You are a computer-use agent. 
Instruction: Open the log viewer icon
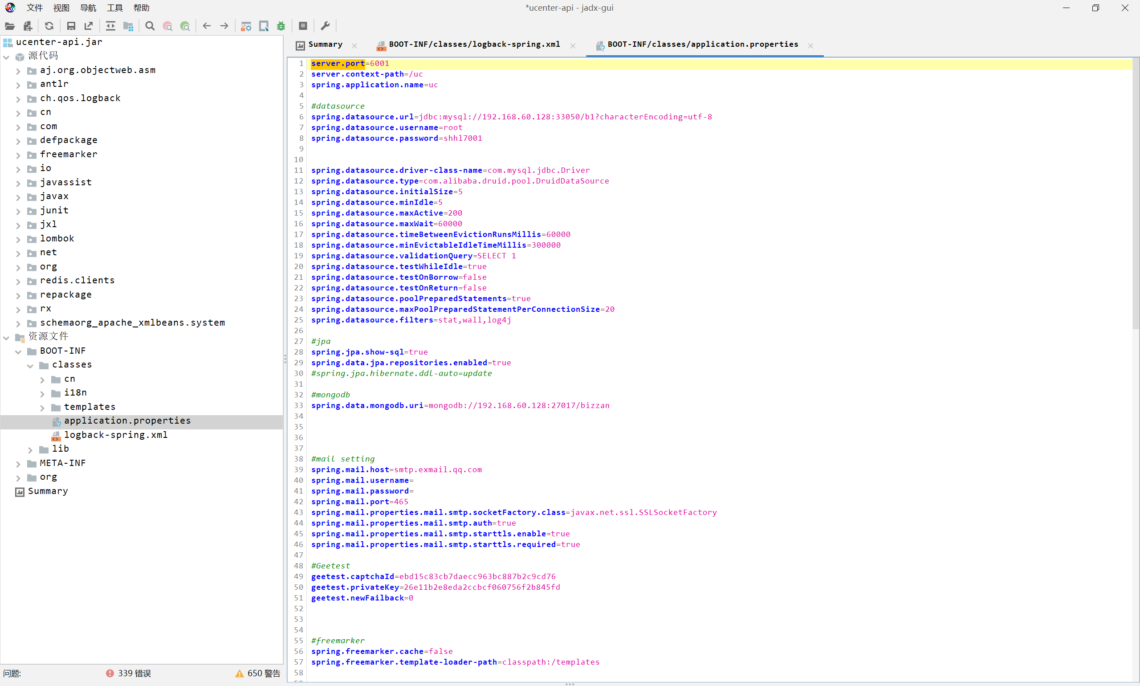point(303,26)
